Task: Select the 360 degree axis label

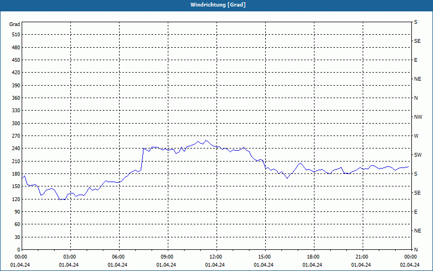Action: pos(16,98)
